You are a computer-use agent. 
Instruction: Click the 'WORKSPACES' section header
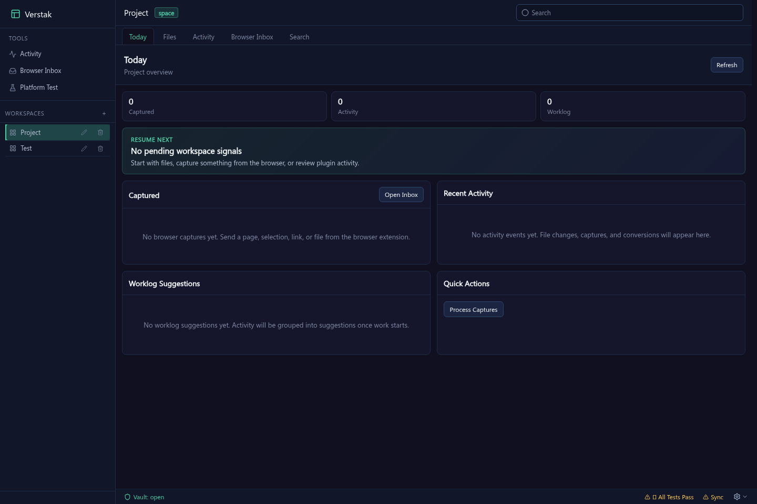(x=25, y=113)
